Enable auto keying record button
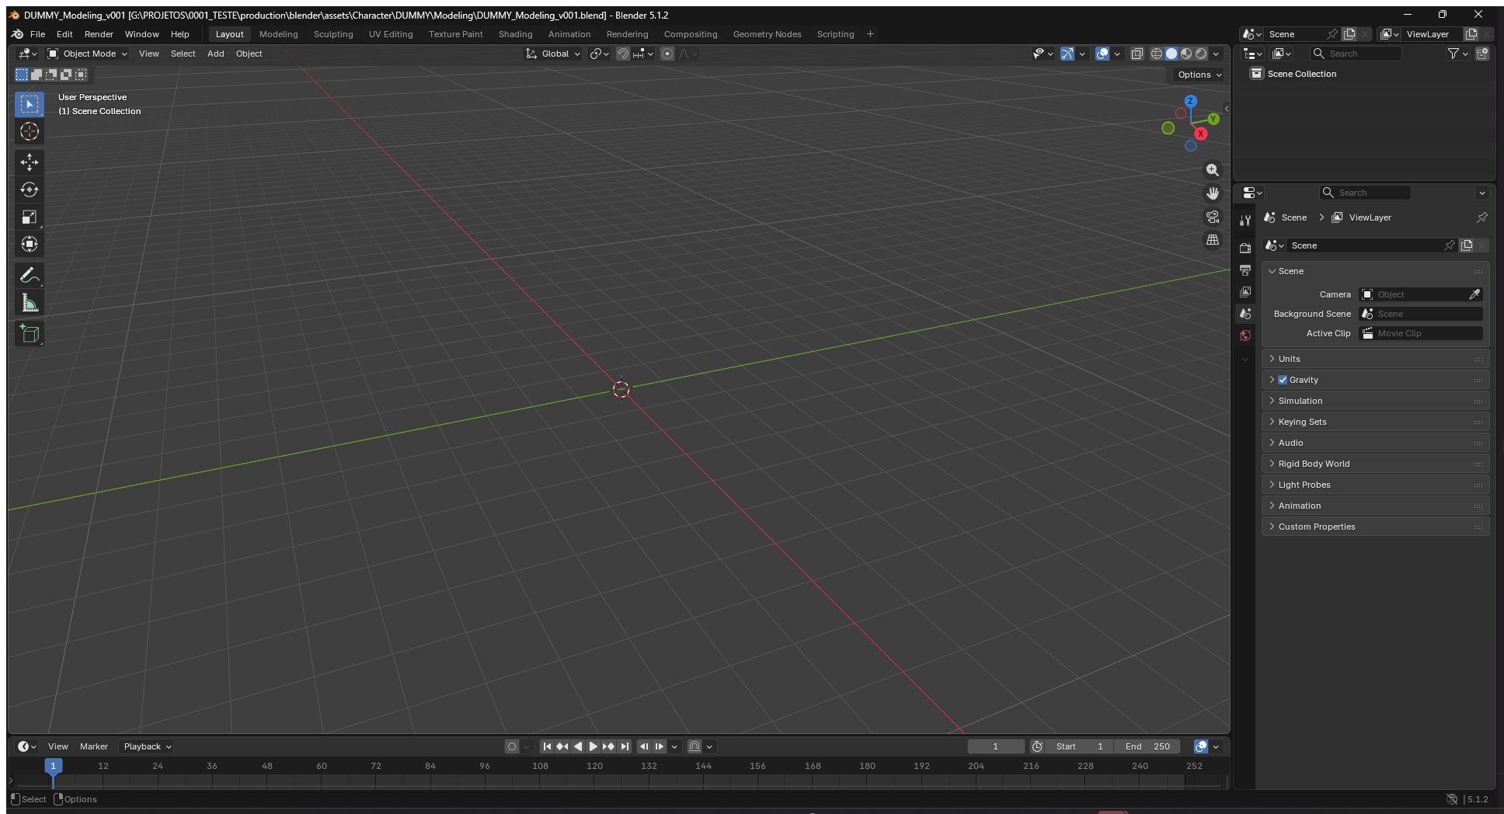This screenshot has width=1504, height=814. pyautogui.click(x=511, y=746)
